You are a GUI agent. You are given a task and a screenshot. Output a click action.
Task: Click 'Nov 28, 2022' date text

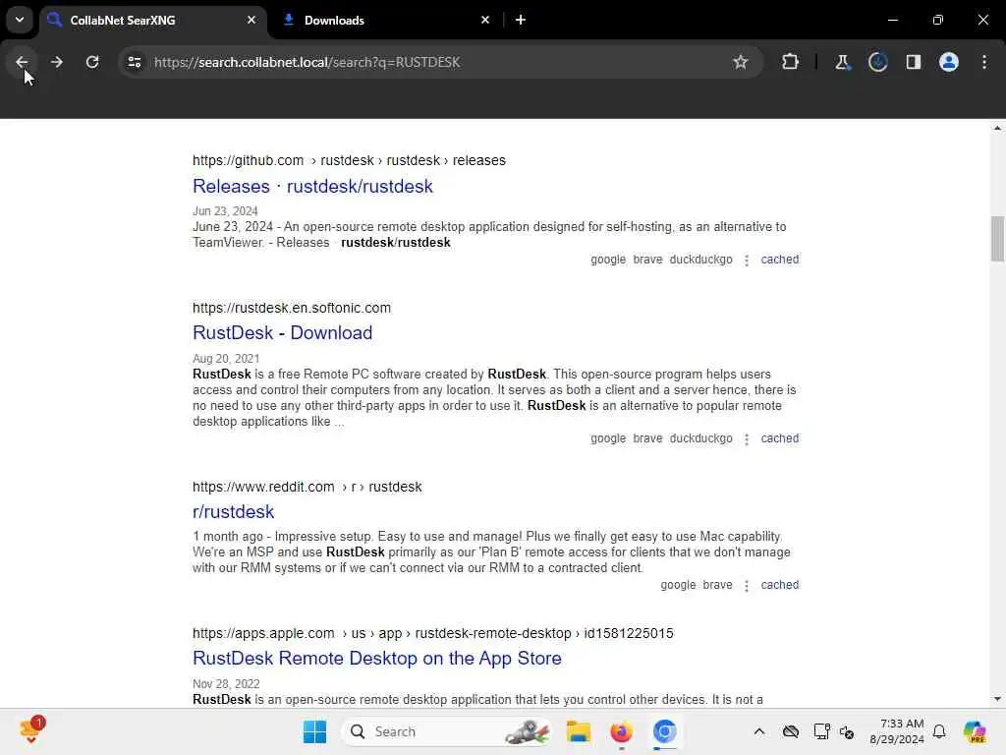[226, 684]
